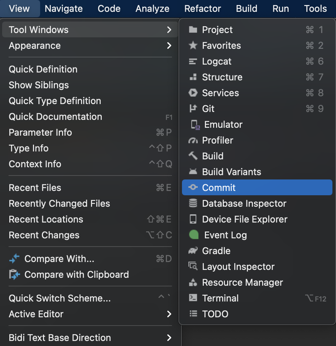The height and width of the screenshot is (346, 336).
Task: Click the Services icon
Action: [x=193, y=93]
